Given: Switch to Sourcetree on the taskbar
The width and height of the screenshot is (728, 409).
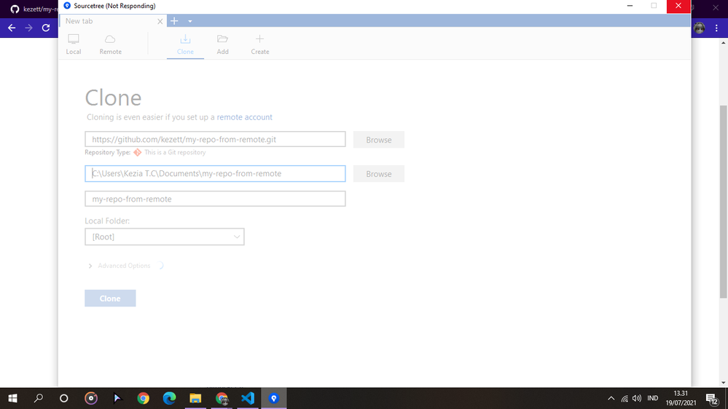Looking at the screenshot, I should (274, 398).
